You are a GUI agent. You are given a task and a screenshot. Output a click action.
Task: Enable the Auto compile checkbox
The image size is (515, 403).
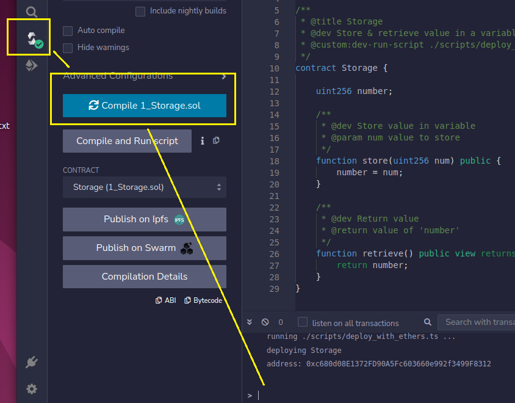[68, 31]
